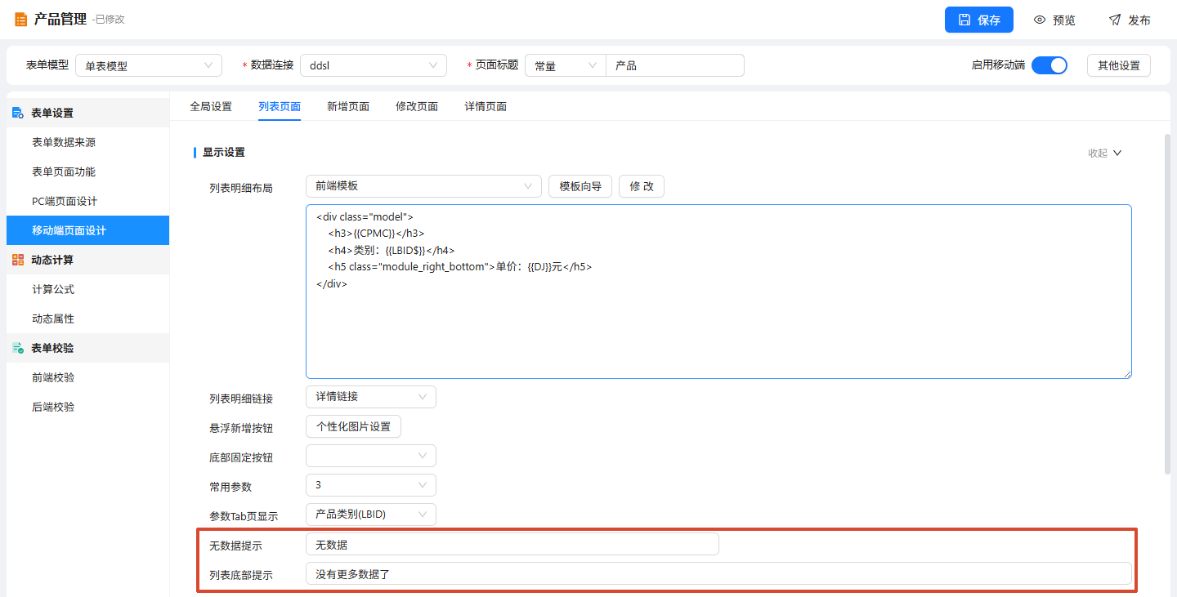Select the 列表页面 tab
This screenshot has height=597, width=1177.
[280, 106]
